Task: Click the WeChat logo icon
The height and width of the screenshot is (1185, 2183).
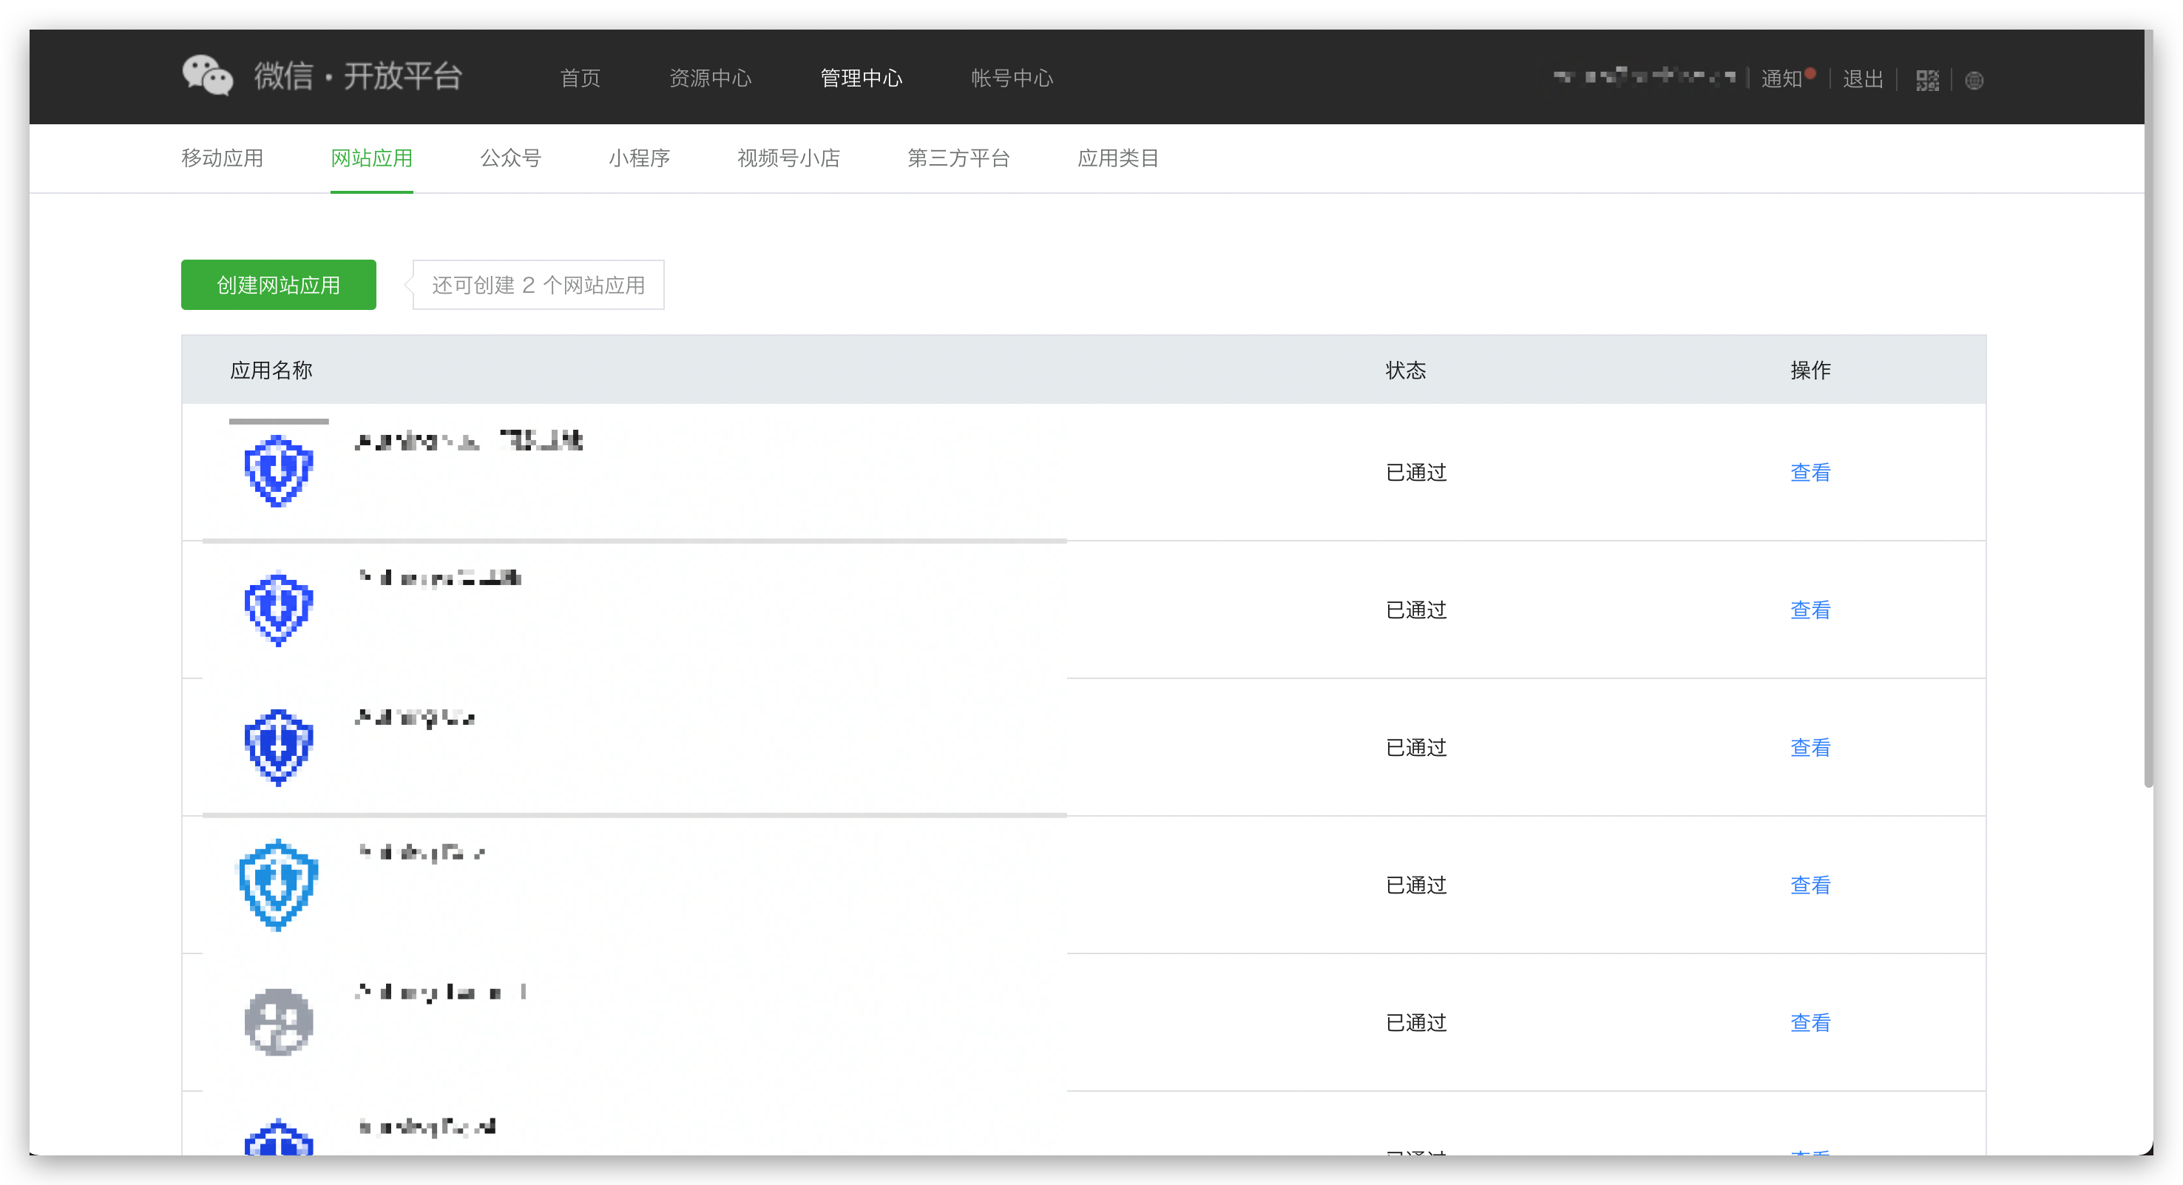Action: pos(207,76)
